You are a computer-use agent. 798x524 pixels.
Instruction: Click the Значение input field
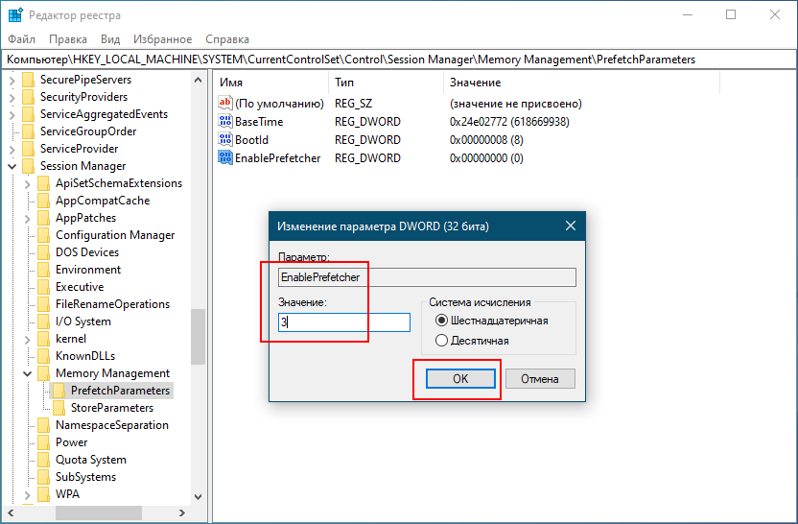(x=343, y=323)
